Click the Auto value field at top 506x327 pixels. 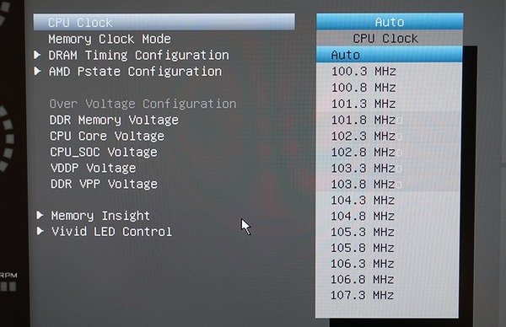(x=390, y=22)
